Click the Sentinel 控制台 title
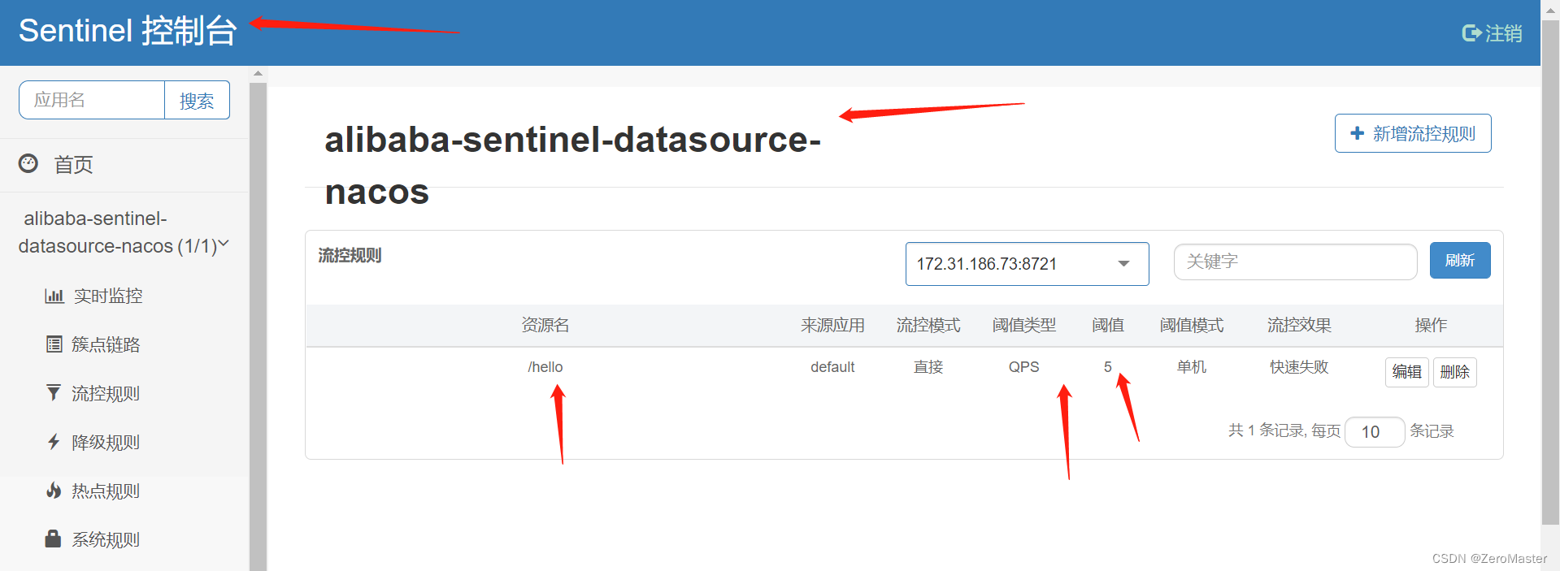Viewport: 1560px width, 571px height. (128, 32)
